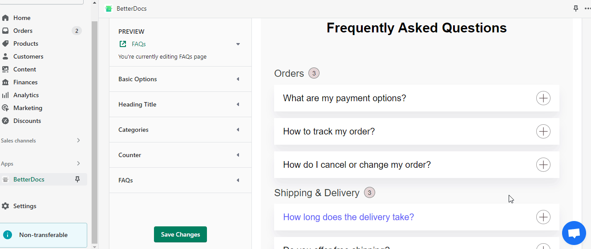This screenshot has width=591, height=249.
Task: Click the BetterDocs logo in the header
Action: tap(109, 8)
